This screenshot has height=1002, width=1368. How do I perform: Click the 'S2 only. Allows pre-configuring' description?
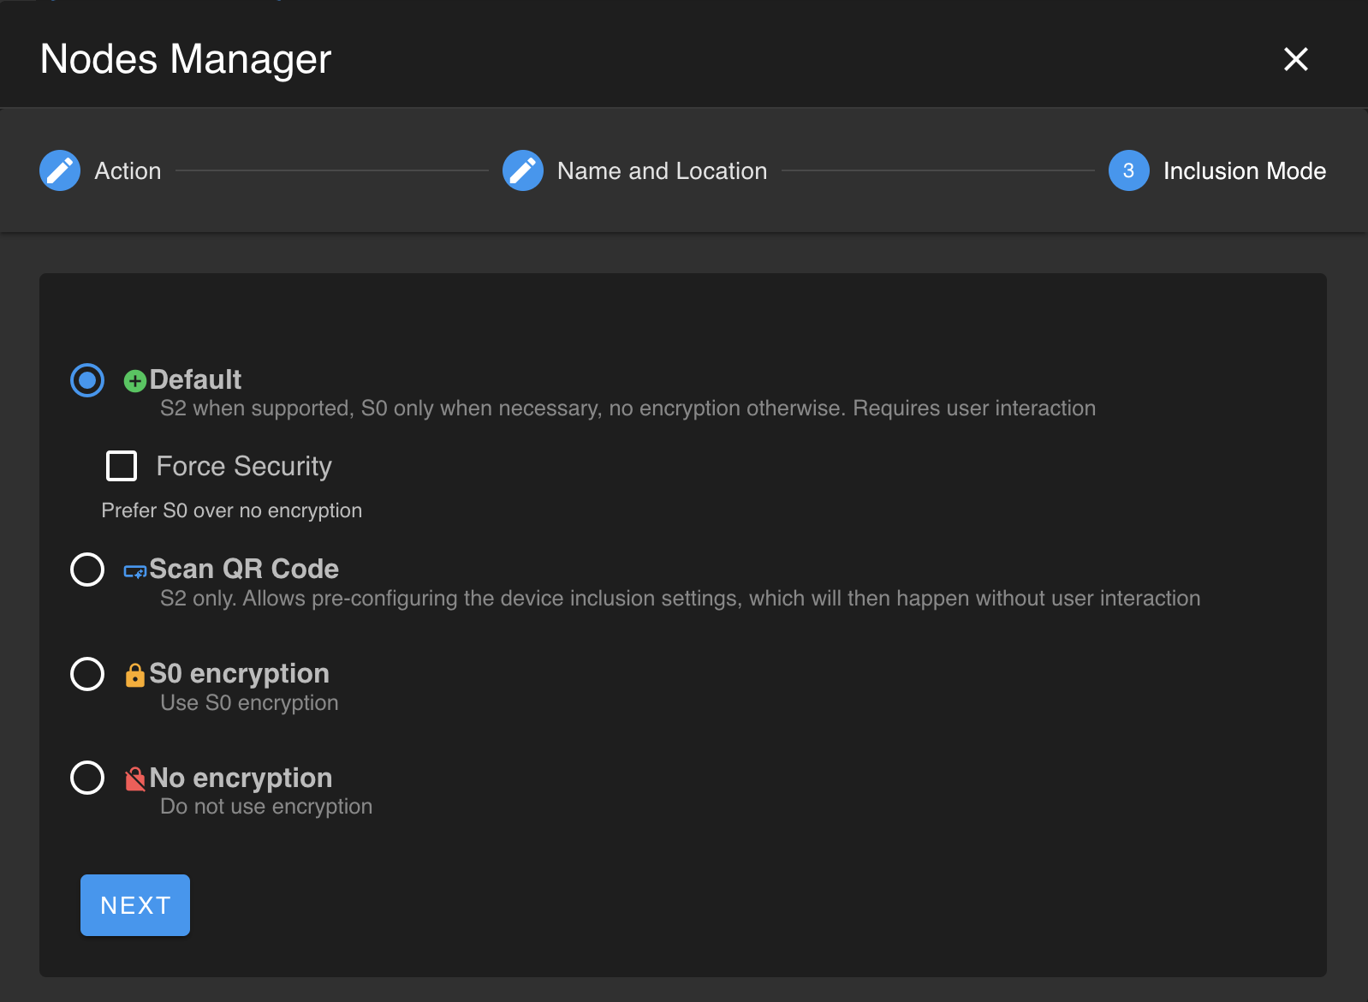[680, 599]
